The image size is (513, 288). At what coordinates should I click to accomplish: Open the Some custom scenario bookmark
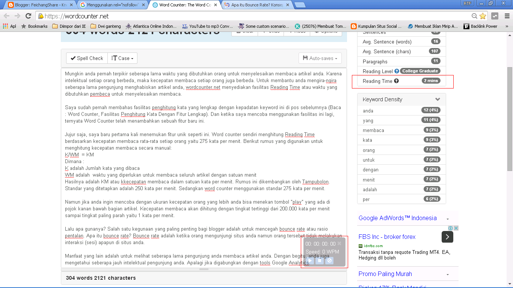coord(264,26)
